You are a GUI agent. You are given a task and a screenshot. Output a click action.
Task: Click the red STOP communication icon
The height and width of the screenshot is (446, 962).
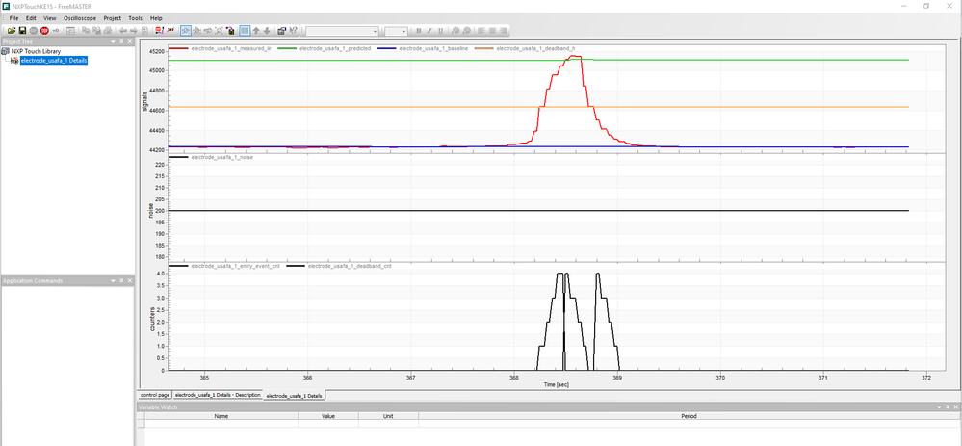pos(45,31)
